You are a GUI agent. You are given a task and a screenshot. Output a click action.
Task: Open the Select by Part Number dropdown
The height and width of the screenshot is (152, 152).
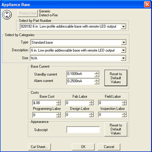tap(124, 27)
